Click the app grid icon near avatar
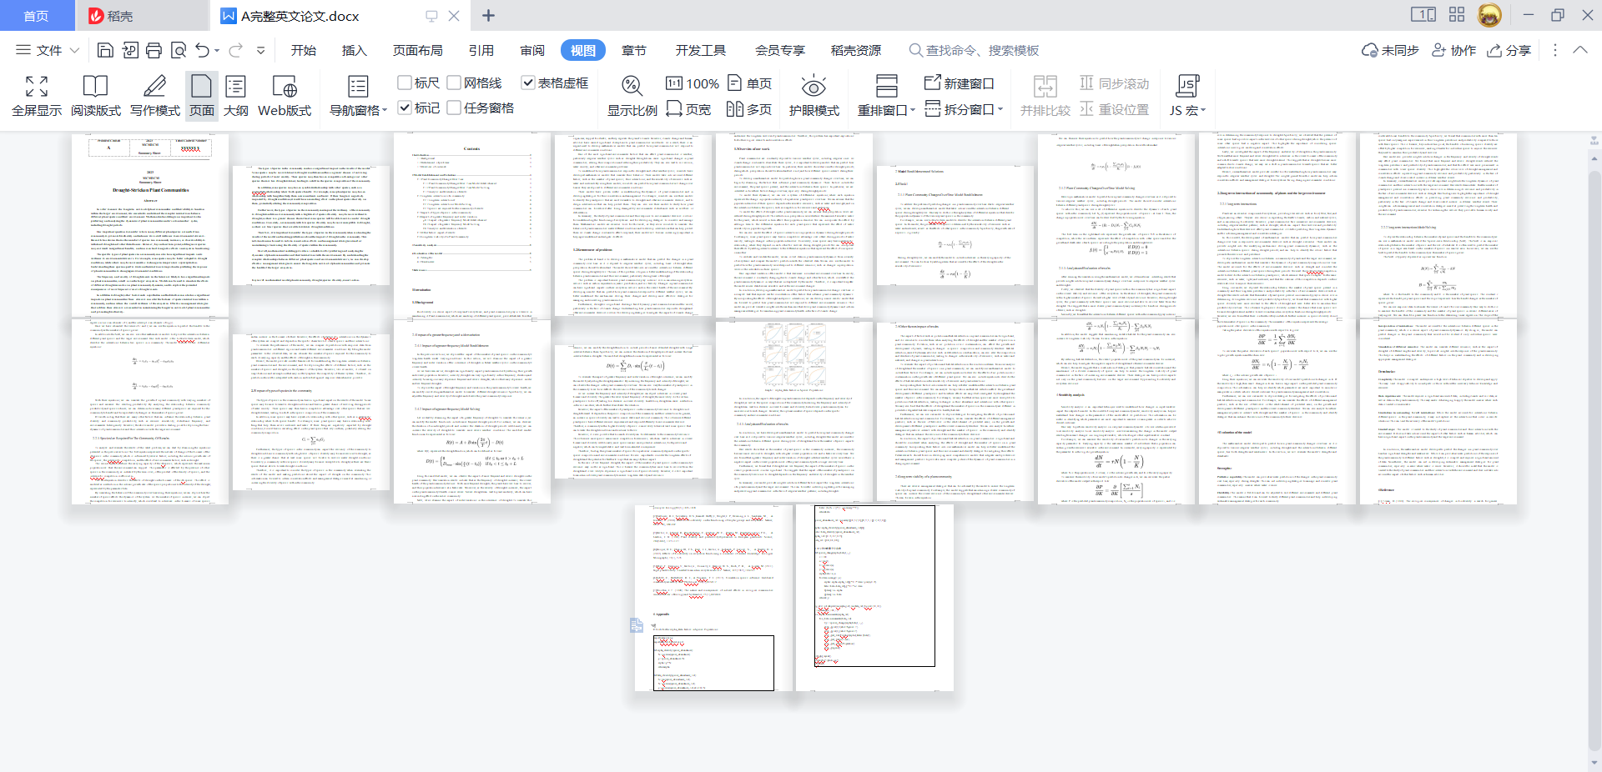1602x772 pixels. pos(1457,15)
